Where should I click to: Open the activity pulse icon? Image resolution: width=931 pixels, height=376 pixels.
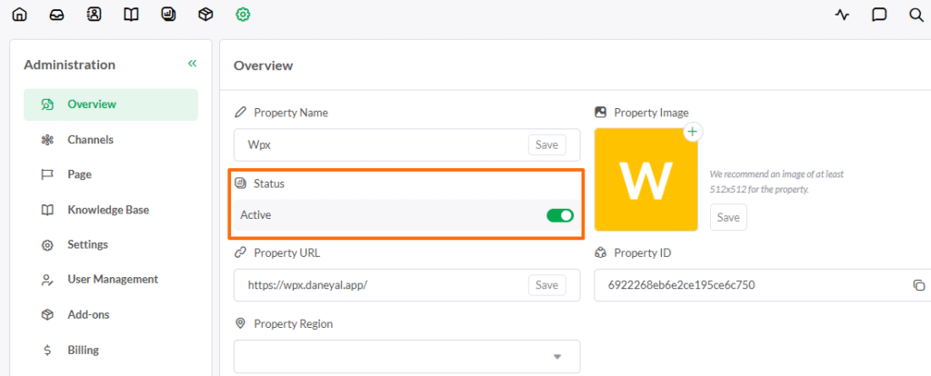[x=842, y=15]
